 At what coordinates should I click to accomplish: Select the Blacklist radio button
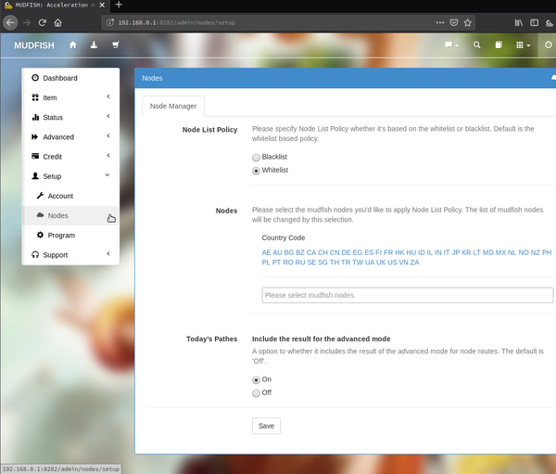[x=256, y=158]
